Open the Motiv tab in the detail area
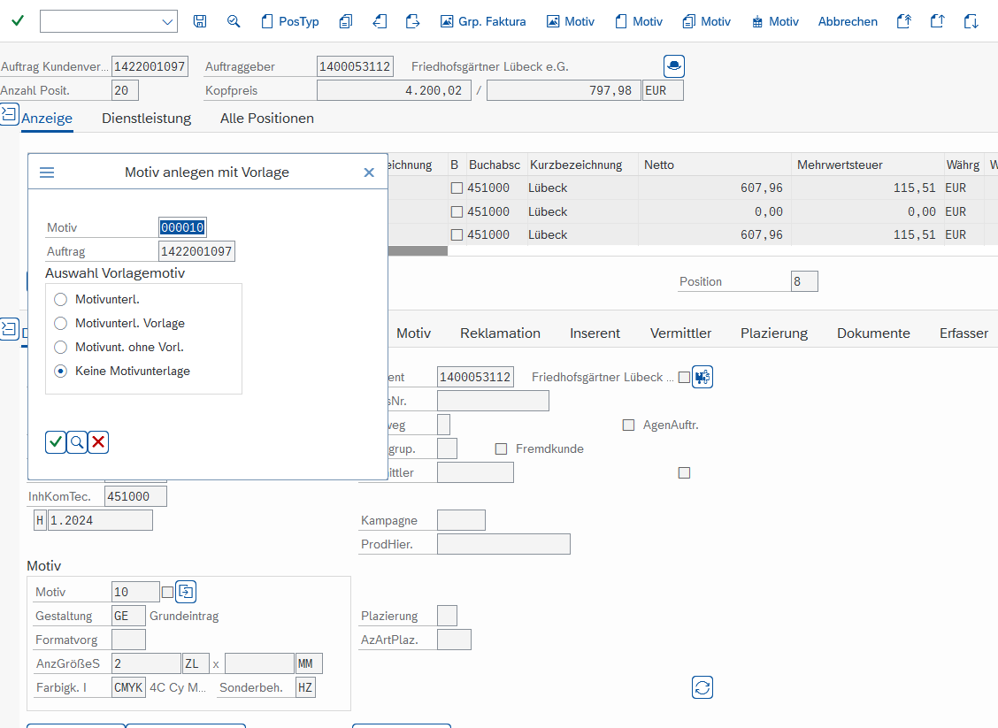This screenshot has height=728, width=998. [x=414, y=333]
